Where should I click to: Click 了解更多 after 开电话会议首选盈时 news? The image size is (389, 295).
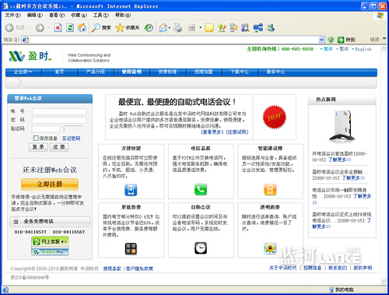click(340, 160)
